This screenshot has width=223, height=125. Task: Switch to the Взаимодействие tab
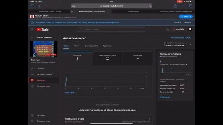point(91,46)
